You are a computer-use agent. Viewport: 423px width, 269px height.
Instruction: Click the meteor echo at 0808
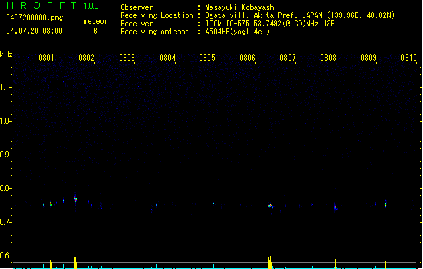pyautogui.click(x=335, y=207)
